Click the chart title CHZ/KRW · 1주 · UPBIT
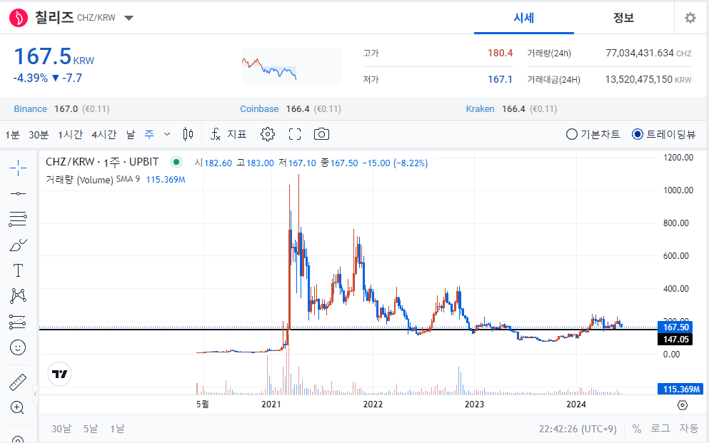The image size is (709, 443). pyautogui.click(x=102, y=162)
